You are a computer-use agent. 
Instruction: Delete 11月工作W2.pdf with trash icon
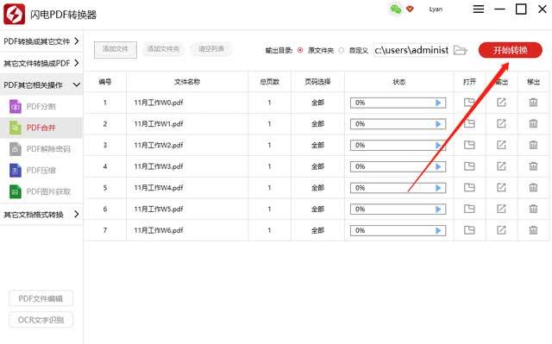pyautogui.click(x=533, y=145)
